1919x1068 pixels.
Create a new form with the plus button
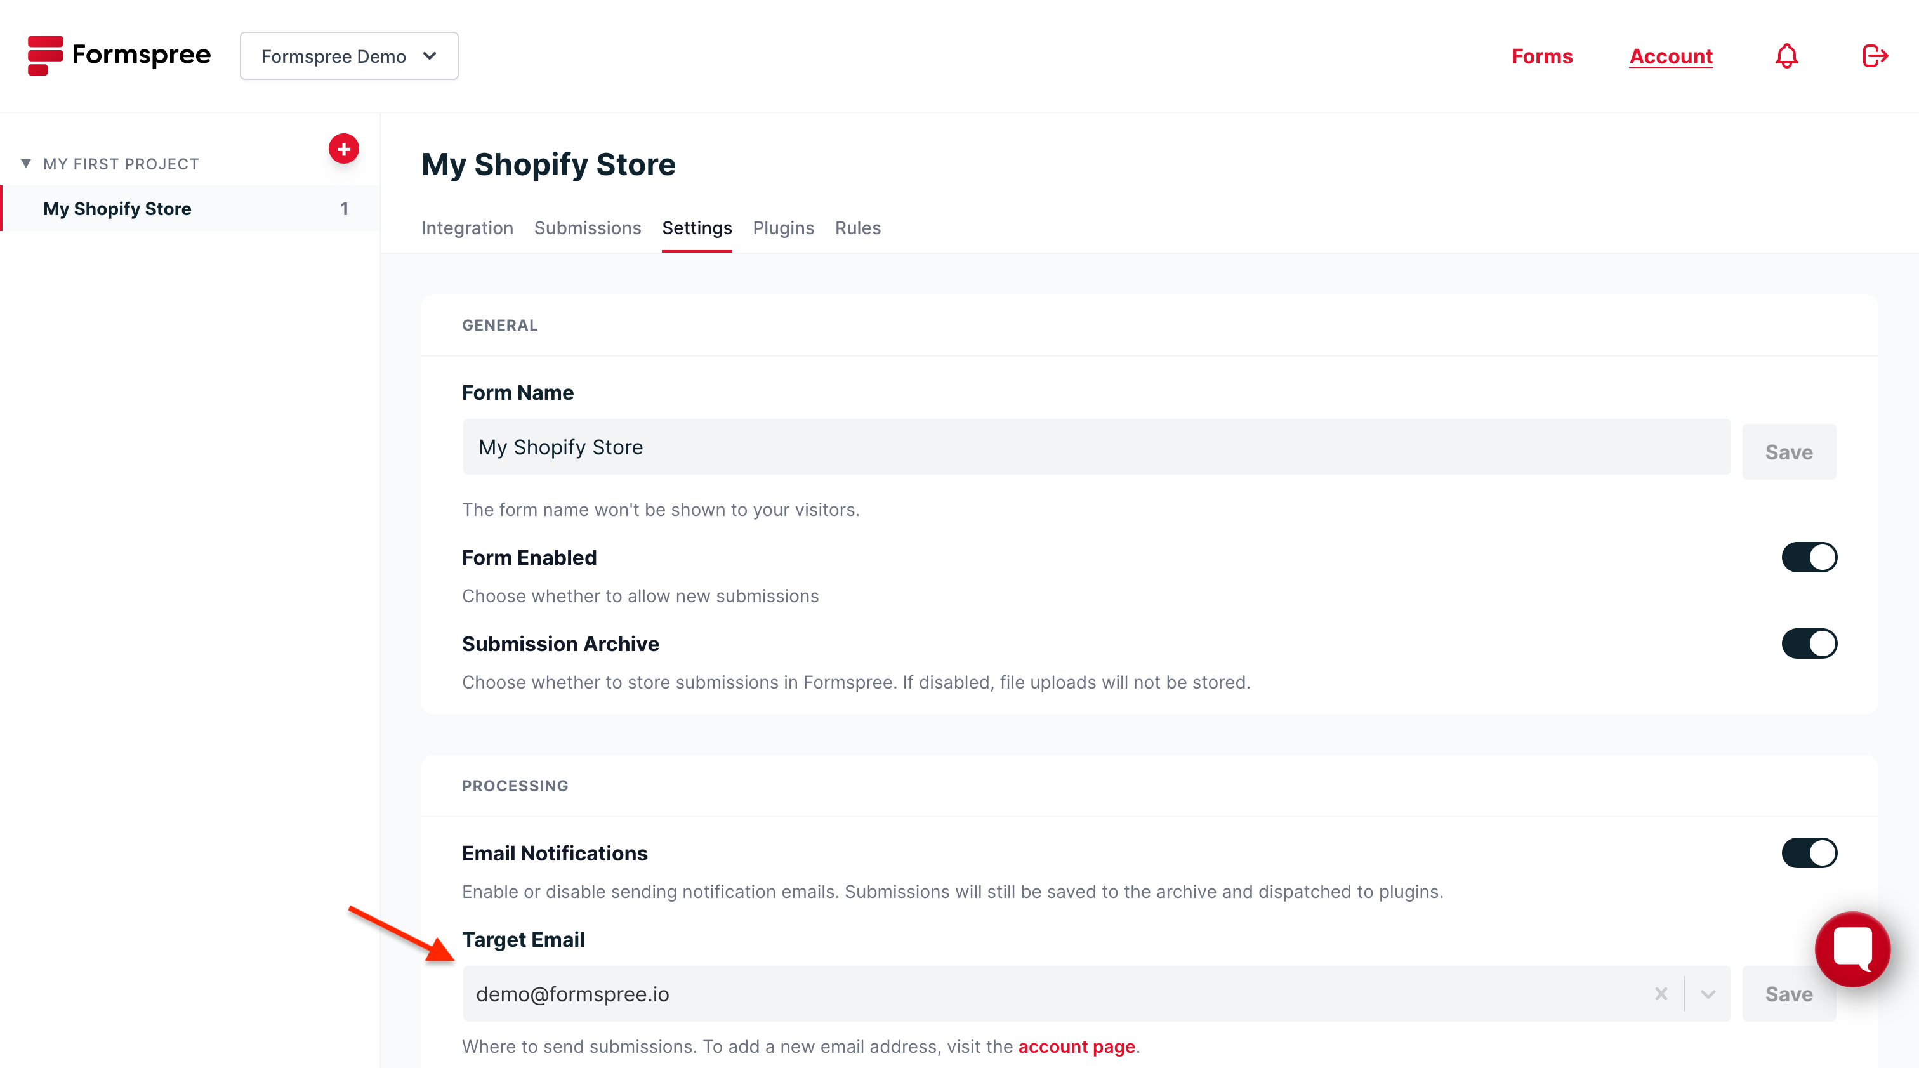point(343,148)
